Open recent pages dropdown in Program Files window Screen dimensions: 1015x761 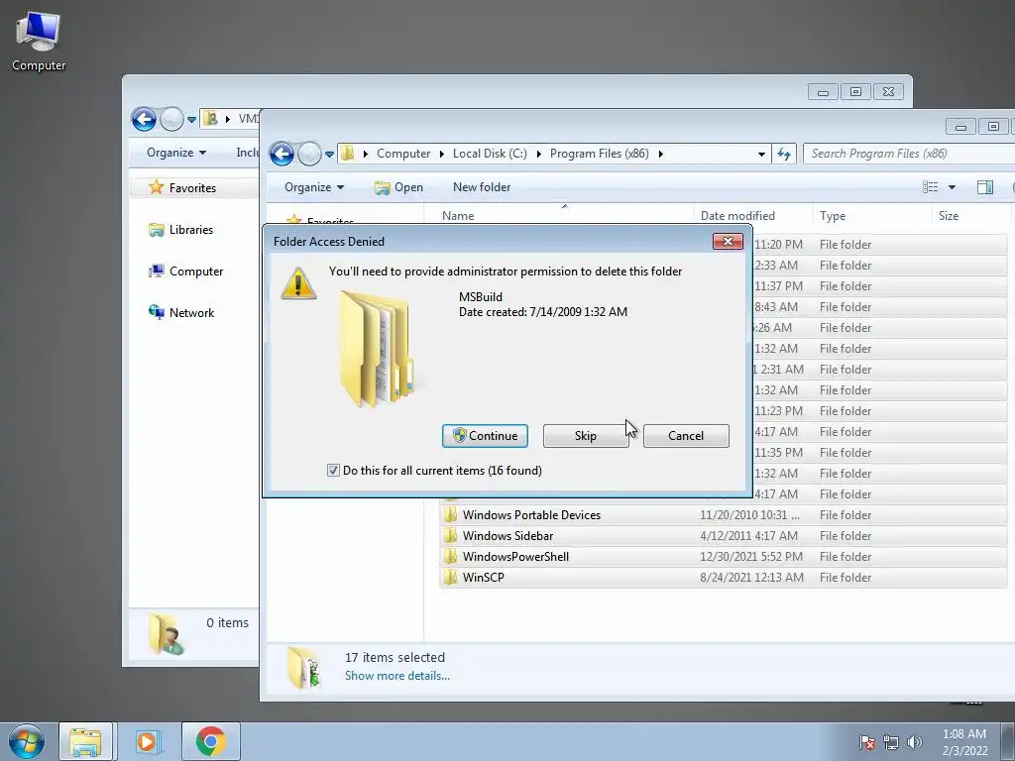(x=329, y=154)
